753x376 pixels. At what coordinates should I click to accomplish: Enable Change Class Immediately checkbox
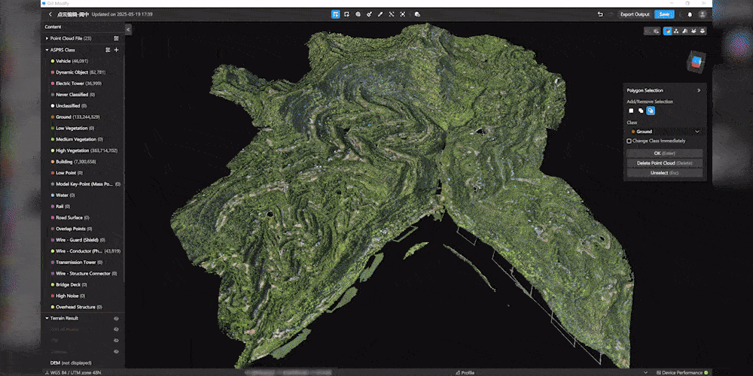(629, 141)
